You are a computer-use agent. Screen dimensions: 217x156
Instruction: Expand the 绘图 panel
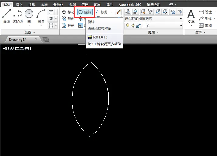click(30, 33)
